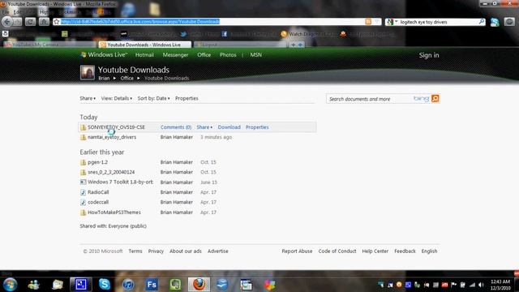Image resolution: width=519 pixels, height=292 pixels.
Task: Switch to Firefox in the taskbar
Action: pyautogui.click(x=199, y=285)
